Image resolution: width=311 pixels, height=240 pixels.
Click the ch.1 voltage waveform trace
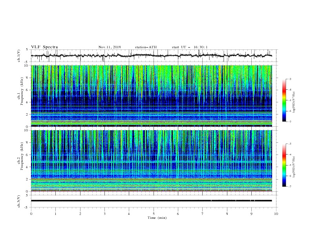(x=151, y=56)
